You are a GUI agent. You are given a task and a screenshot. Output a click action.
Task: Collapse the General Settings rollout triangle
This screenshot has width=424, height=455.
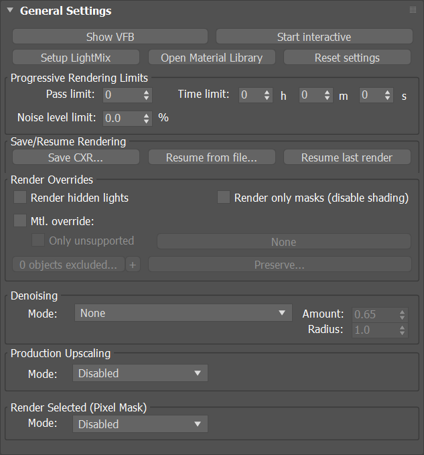(x=10, y=10)
